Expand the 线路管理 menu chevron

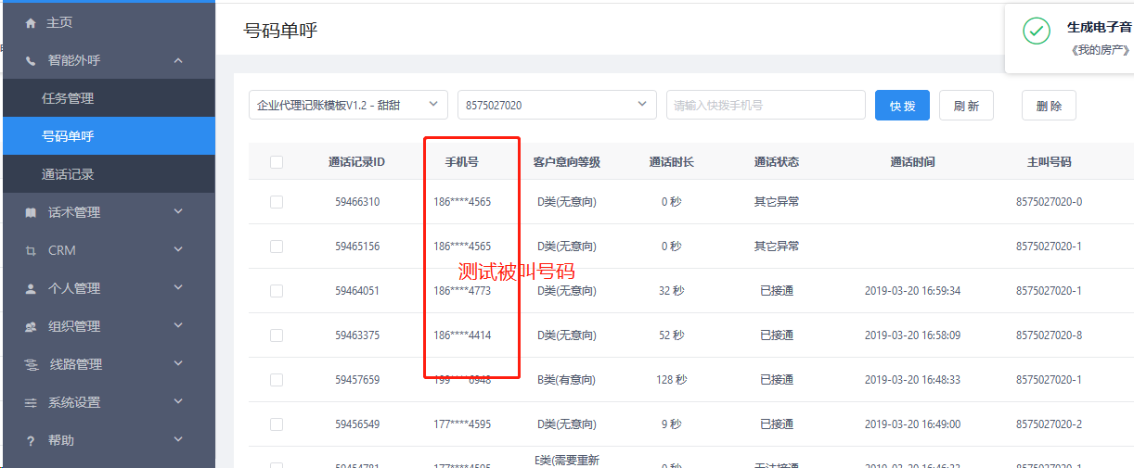178,364
